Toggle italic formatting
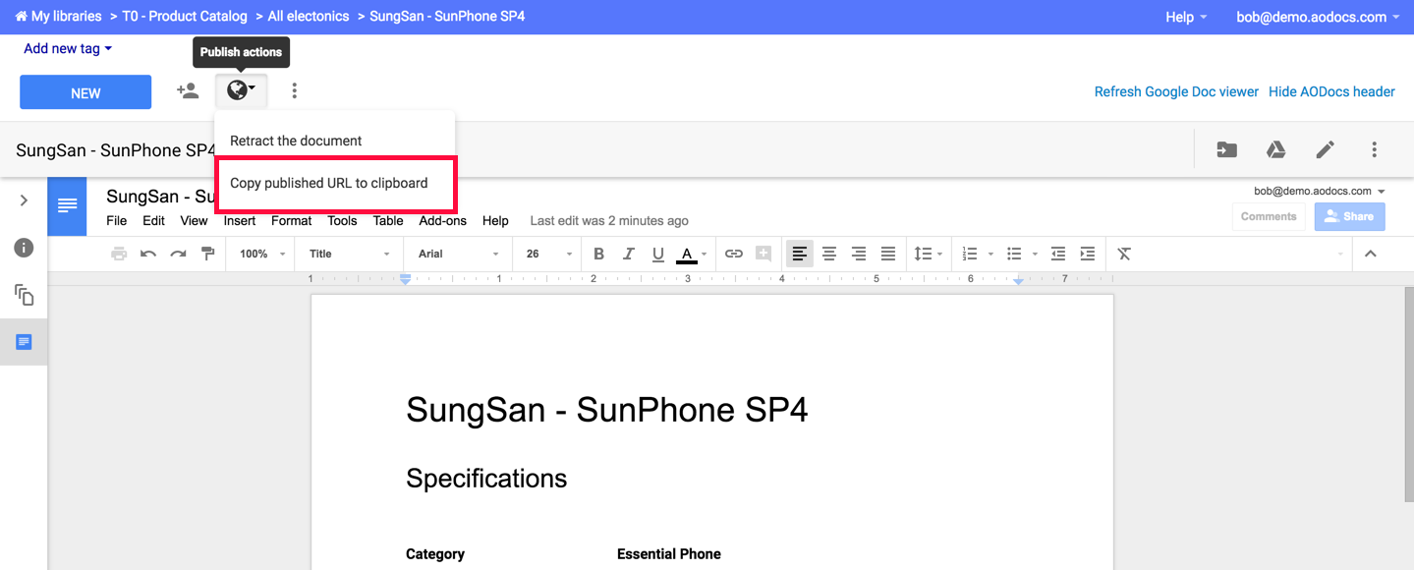The height and width of the screenshot is (570, 1414). [628, 254]
